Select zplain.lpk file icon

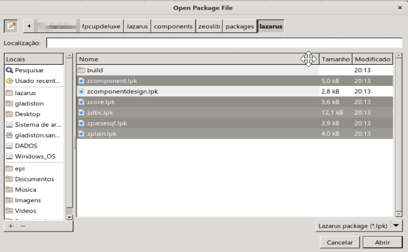click(x=82, y=134)
